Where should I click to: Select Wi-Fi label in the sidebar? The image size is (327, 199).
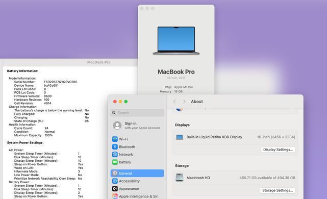123,139
